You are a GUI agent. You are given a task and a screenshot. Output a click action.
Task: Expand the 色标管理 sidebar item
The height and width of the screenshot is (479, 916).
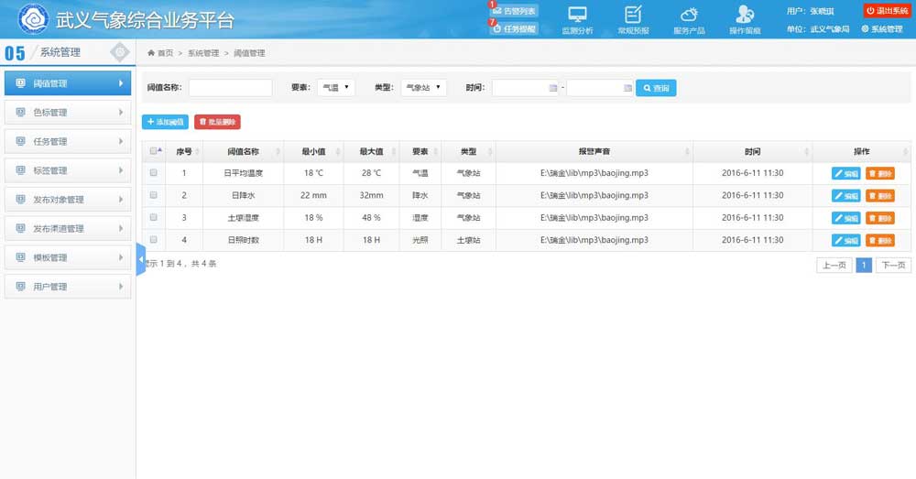(67, 113)
